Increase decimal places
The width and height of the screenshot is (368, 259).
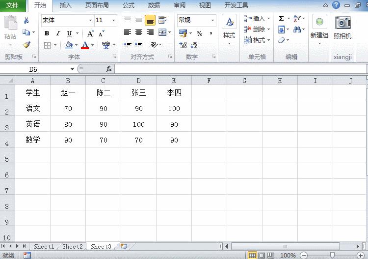183,45
